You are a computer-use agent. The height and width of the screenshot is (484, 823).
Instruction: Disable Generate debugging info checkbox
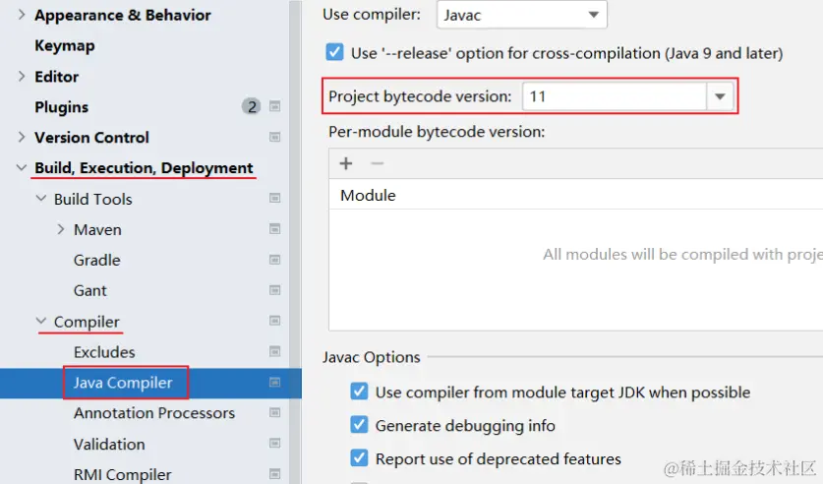pos(359,426)
